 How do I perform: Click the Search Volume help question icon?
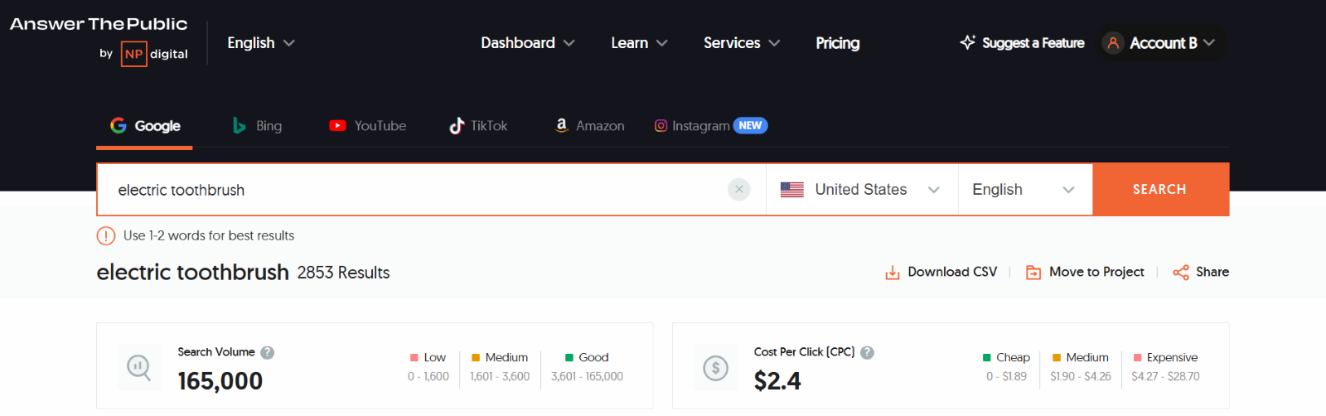(267, 352)
